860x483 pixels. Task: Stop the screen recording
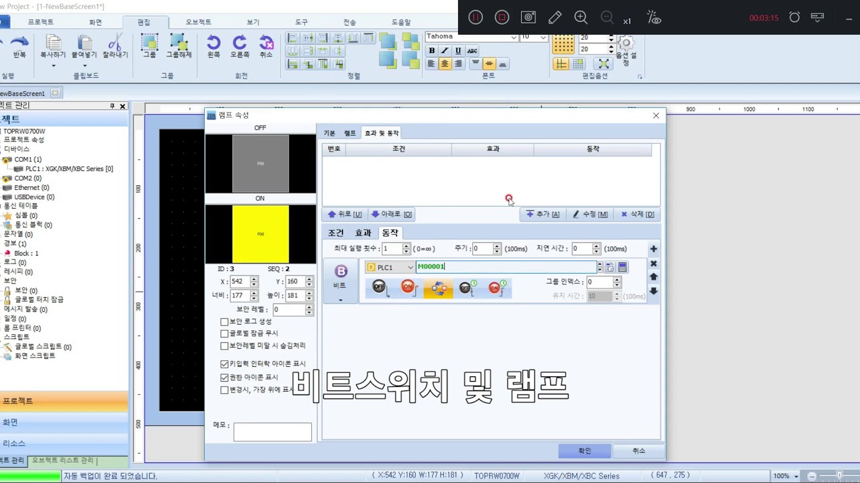[x=502, y=17]
